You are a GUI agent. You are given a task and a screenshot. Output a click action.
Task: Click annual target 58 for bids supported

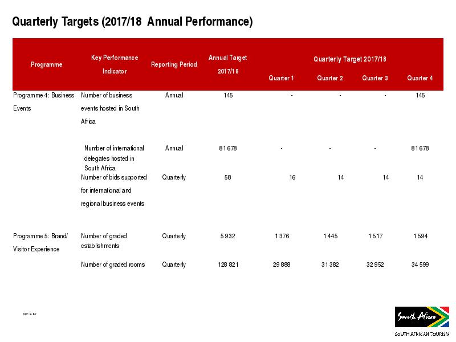click(x=227, y=177)
